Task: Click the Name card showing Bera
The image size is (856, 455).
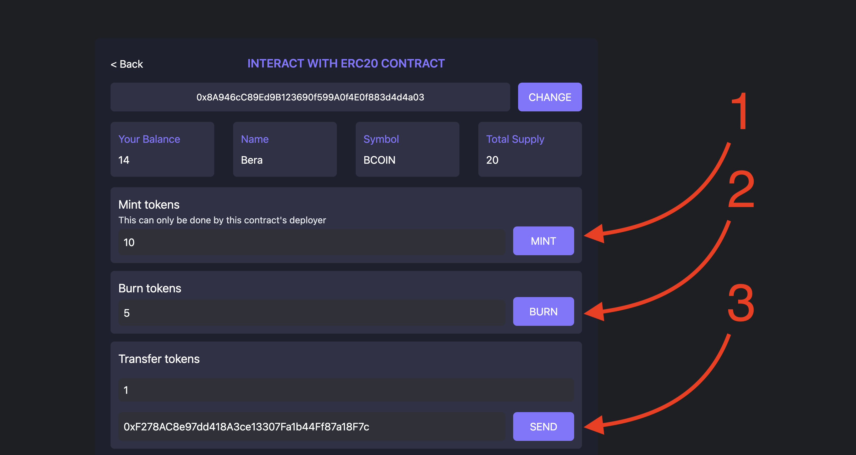Action: tap(284, 149)
